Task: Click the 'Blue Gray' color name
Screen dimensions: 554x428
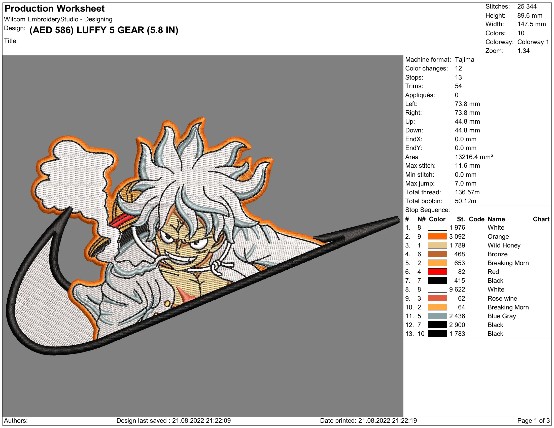Action: tap(501, 316)
